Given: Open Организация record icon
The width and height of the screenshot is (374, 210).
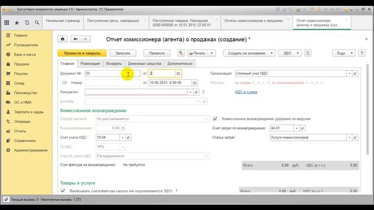Looking at the screenshot, I should click(355, 73).
